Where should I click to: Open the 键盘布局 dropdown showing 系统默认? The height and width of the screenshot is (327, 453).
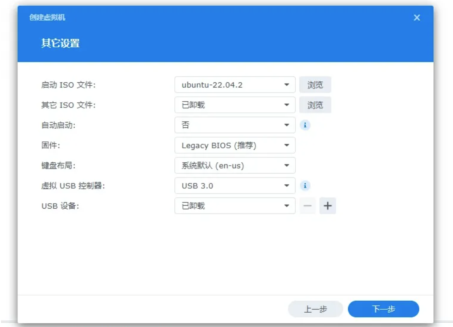click(234, 165)
